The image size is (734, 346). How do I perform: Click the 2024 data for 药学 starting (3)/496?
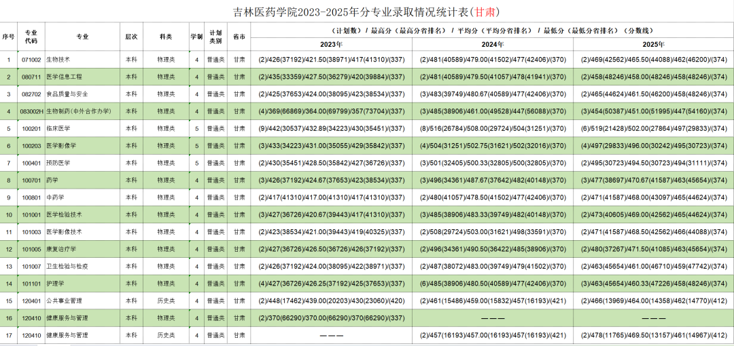493,180
